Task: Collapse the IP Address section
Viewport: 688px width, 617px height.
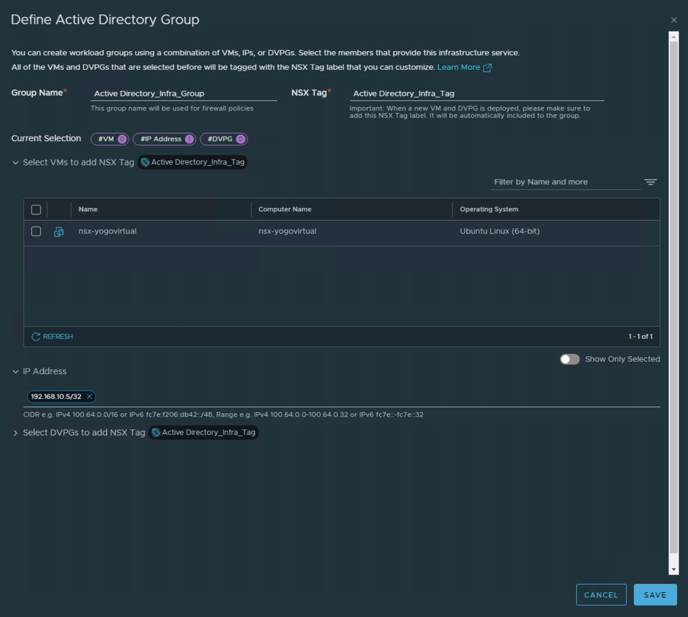Action: (15, 371)
